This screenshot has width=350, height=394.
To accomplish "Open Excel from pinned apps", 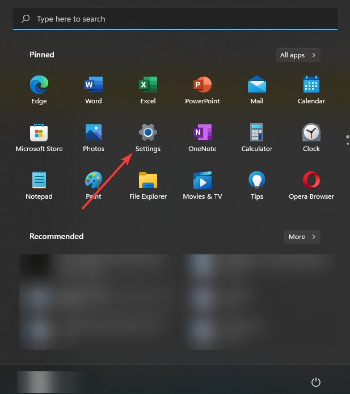I will tap(148, 85).
